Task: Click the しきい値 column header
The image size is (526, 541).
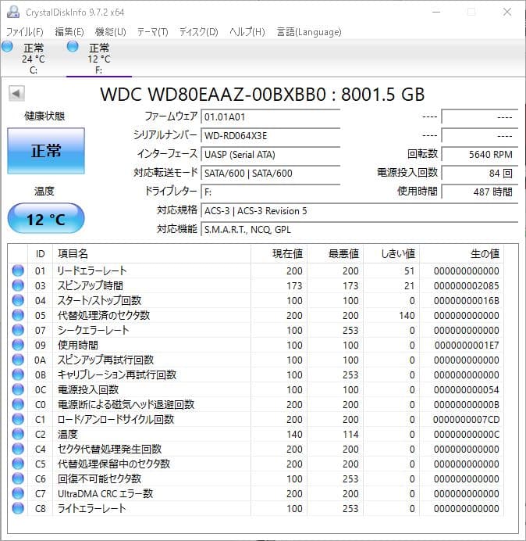Action: (391, 254)
